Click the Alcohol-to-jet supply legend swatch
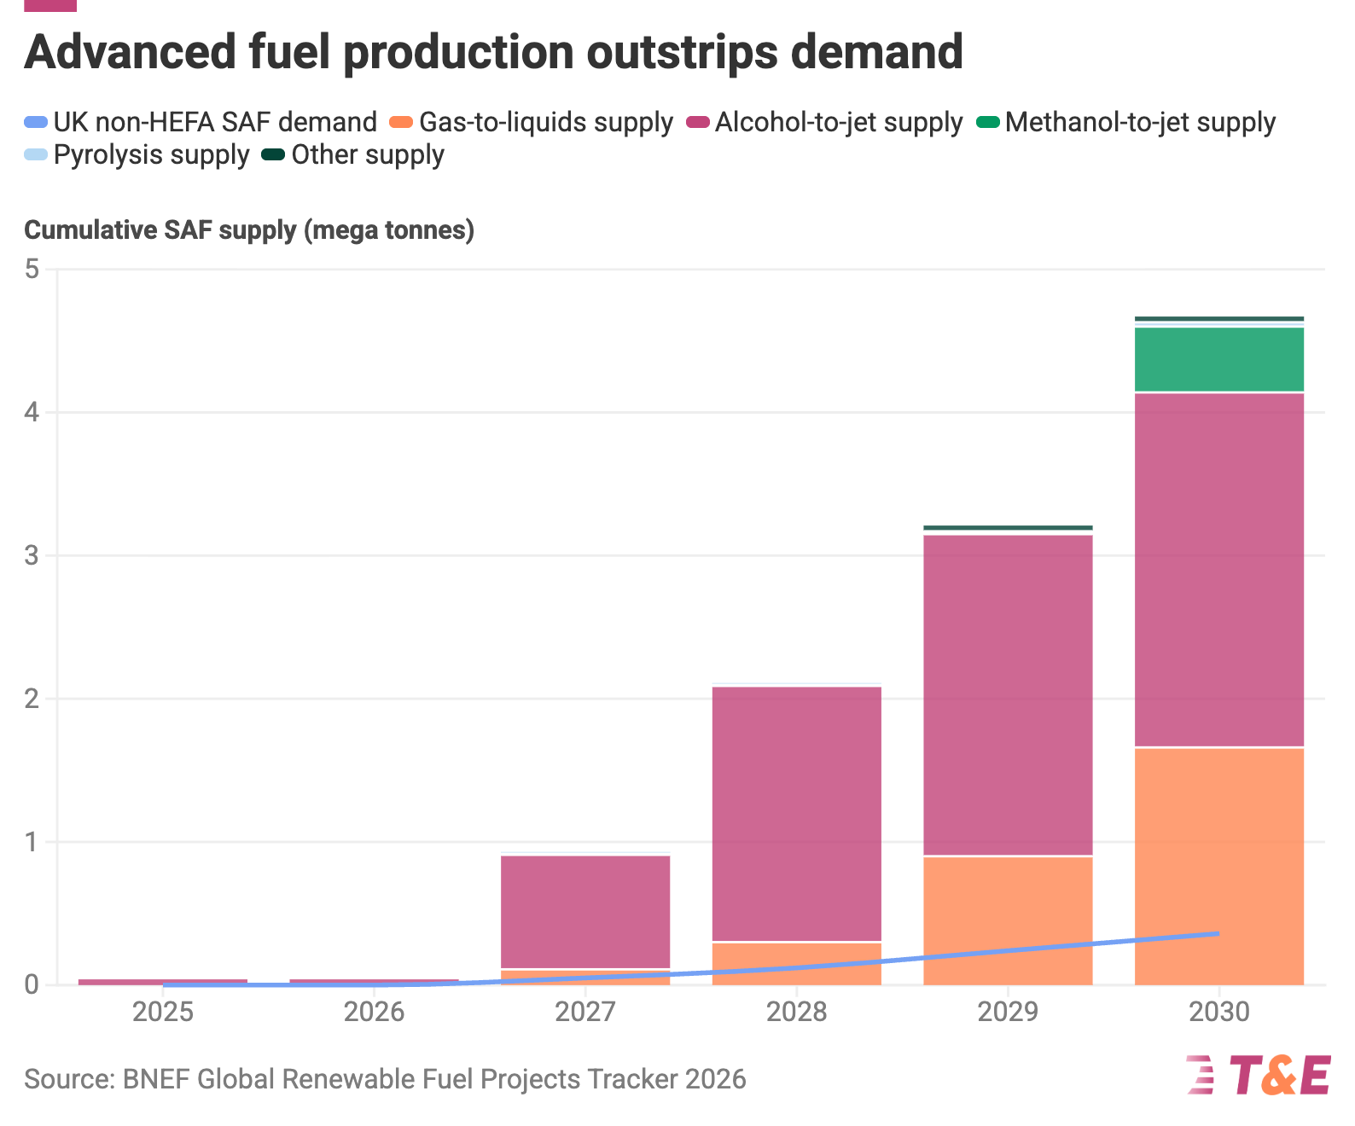Image resolution: width=1355 pixels, height=1126 pixels. 698,123
